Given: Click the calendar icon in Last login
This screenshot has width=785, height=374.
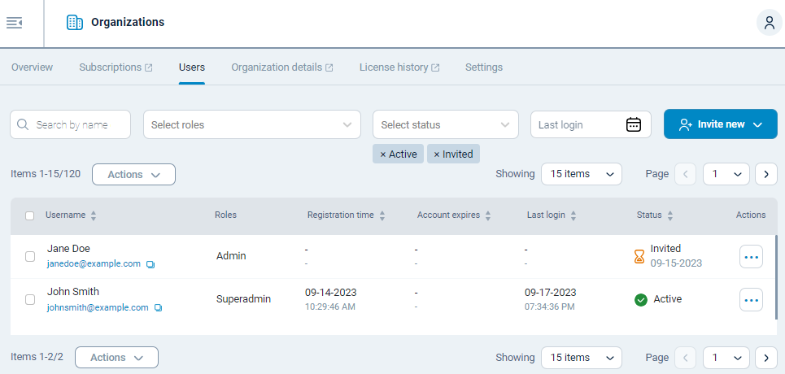Looking at the screenshot, I should (634, 124).
